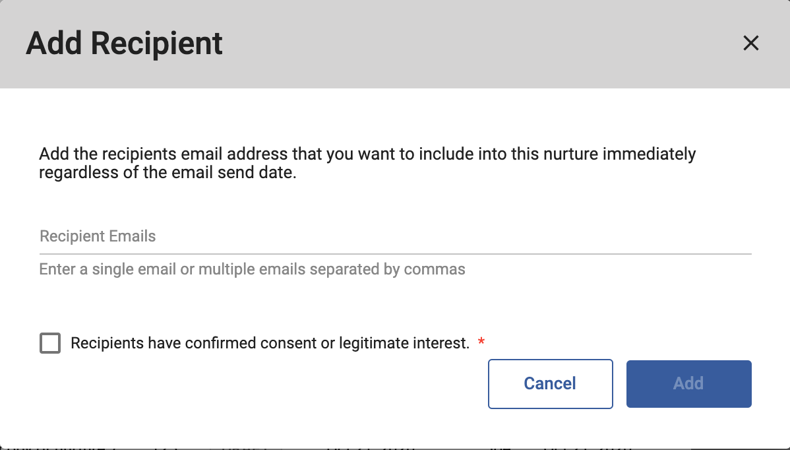Click the gray dialog header bar
790x450 pixels.
pos(462,44)
